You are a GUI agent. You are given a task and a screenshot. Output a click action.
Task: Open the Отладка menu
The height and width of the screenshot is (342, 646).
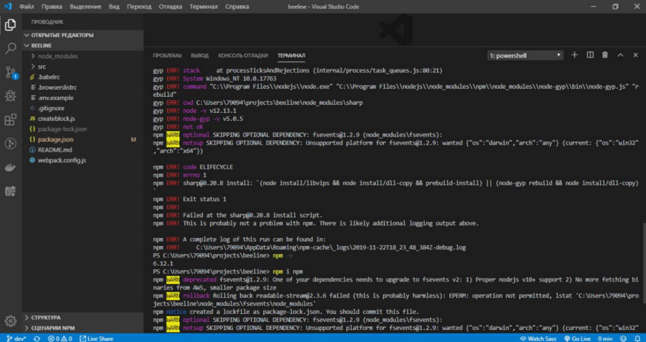click(171, 7)
